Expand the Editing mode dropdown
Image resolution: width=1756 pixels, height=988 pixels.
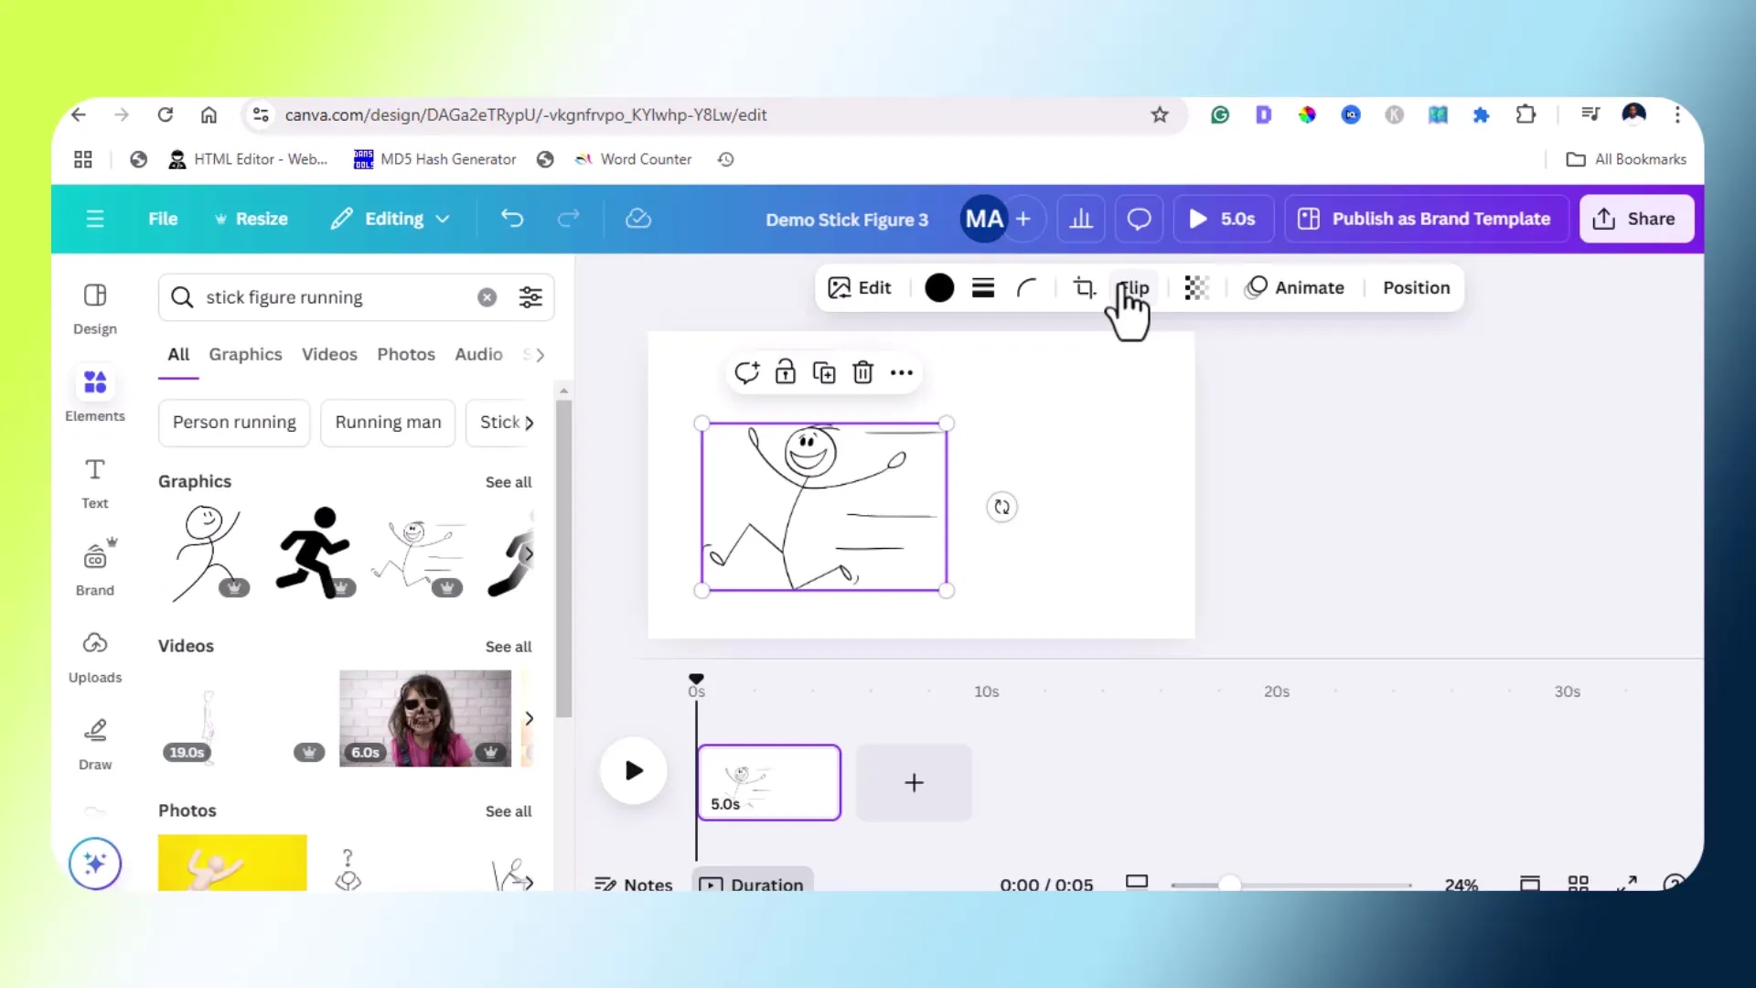pyautogui.click(x=391, y=219)
